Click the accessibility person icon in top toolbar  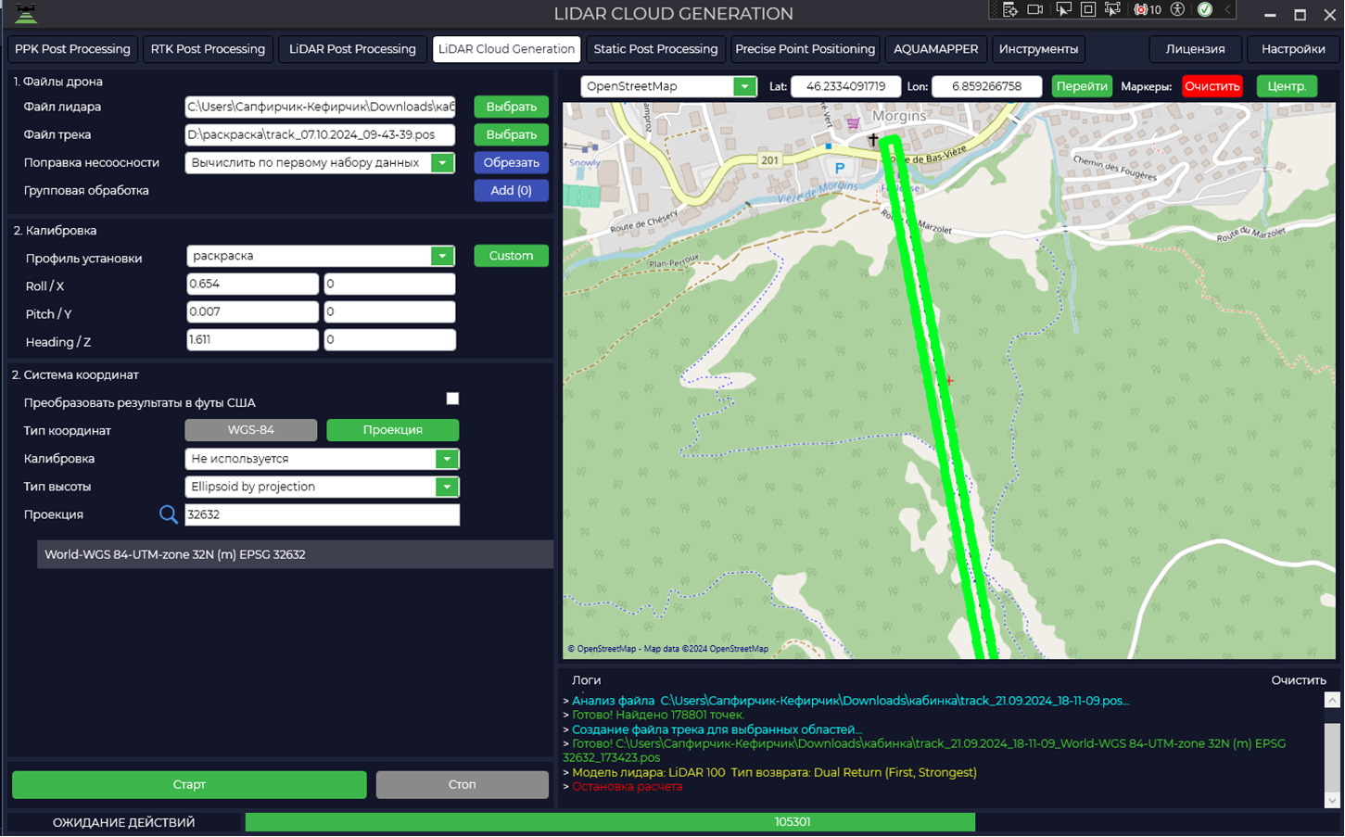point(1178,9)
